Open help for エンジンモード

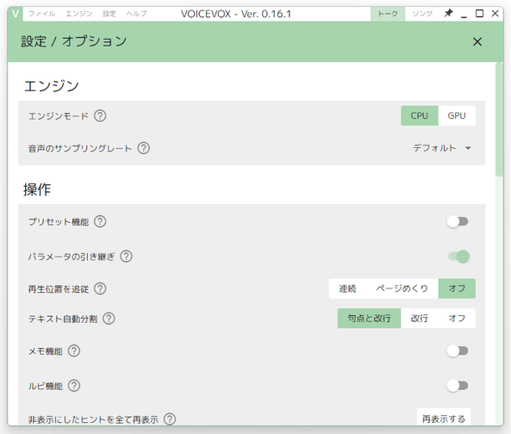[100, 115]
